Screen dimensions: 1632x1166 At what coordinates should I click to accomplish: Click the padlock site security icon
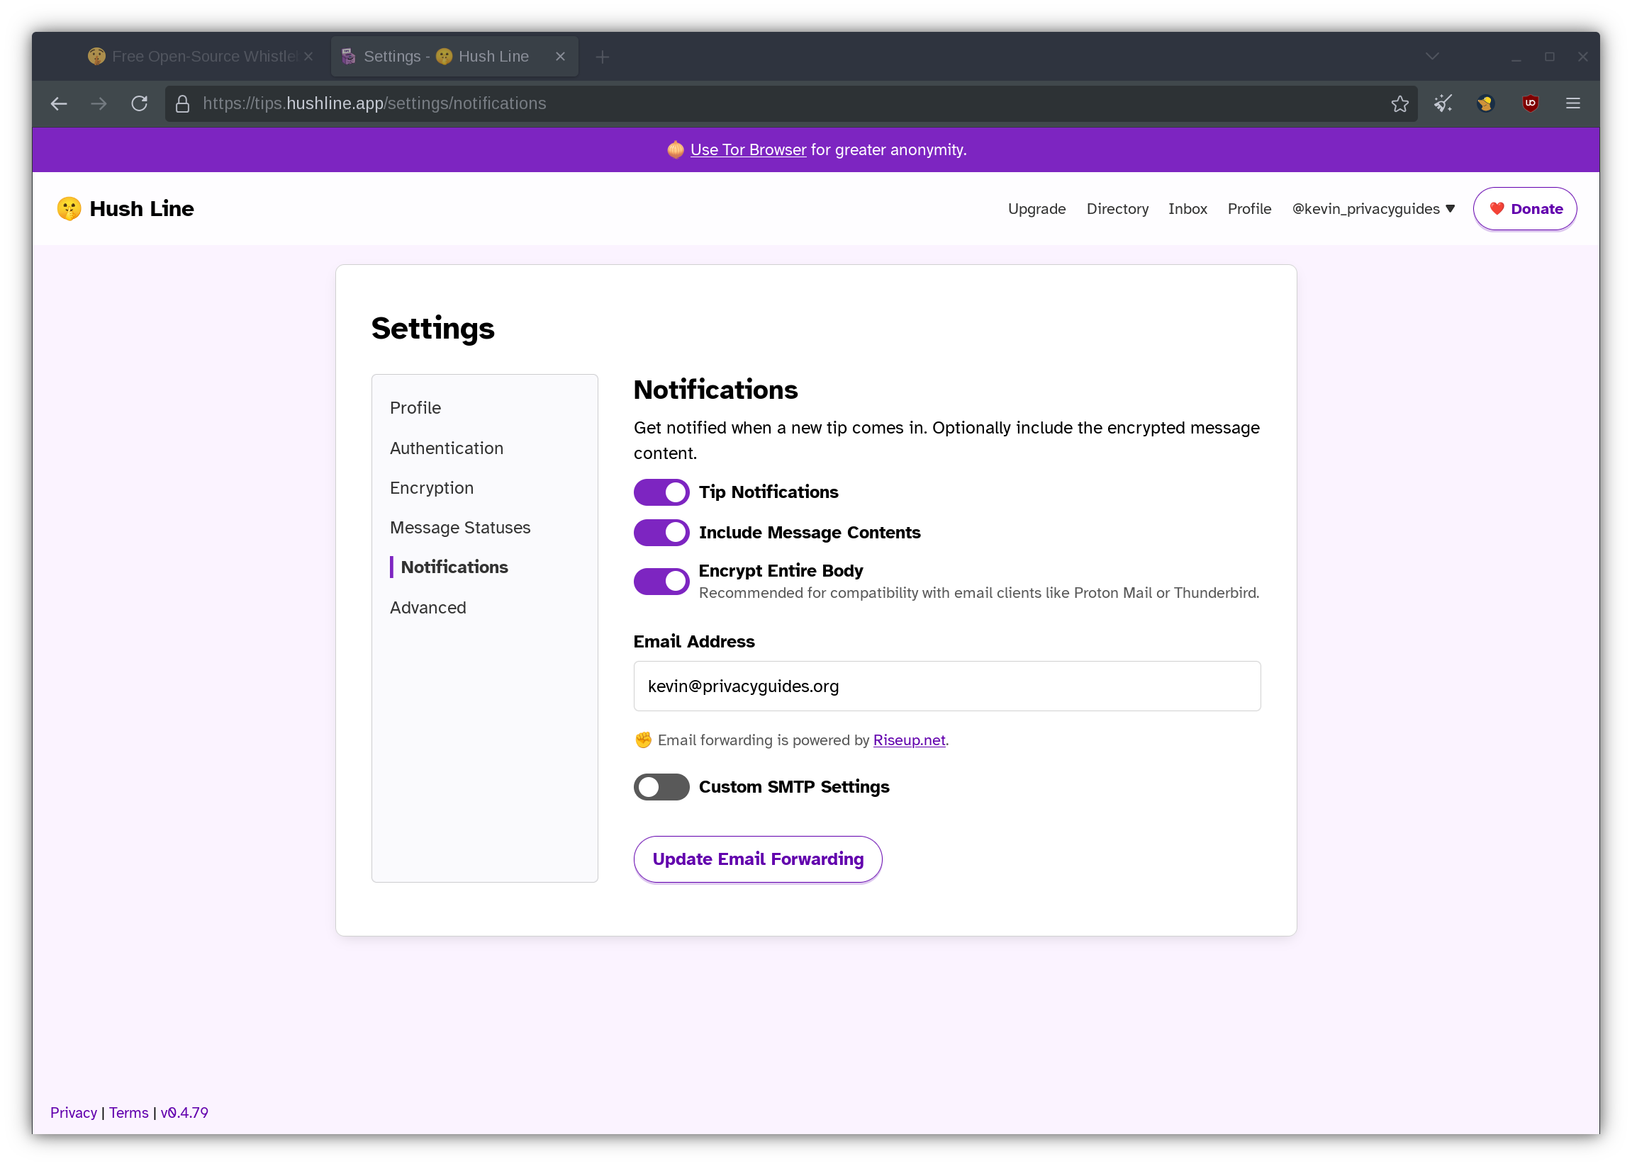click(x=182, y=104)
